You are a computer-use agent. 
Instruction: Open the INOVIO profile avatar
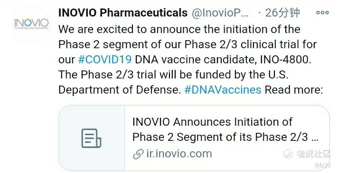pos(32,24)
